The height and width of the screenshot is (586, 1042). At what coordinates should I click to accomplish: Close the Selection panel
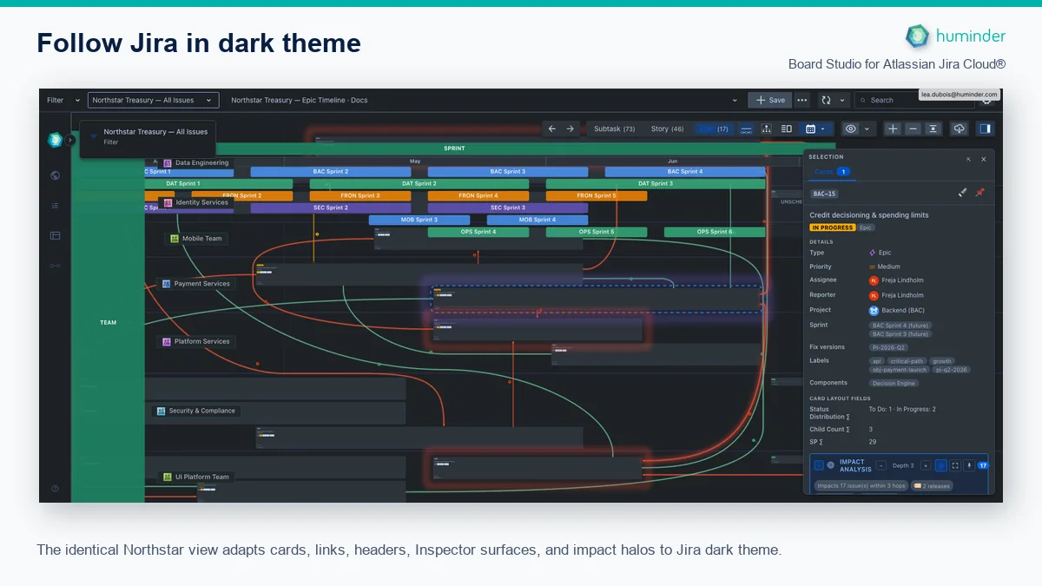coord(983,160)
